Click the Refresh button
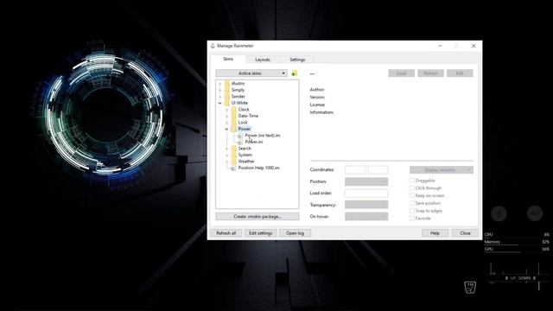Image resolution: width=553 pixels, height=311 pixels. 430,73
